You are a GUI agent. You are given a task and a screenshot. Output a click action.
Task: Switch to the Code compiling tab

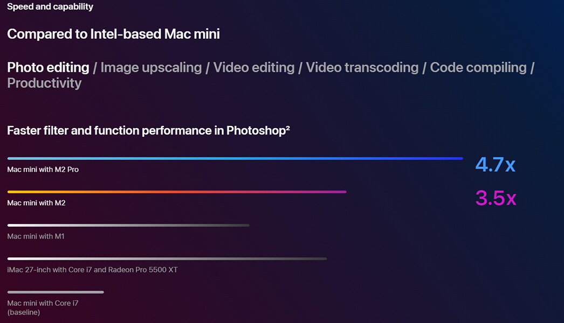click(x=478, y=68)
